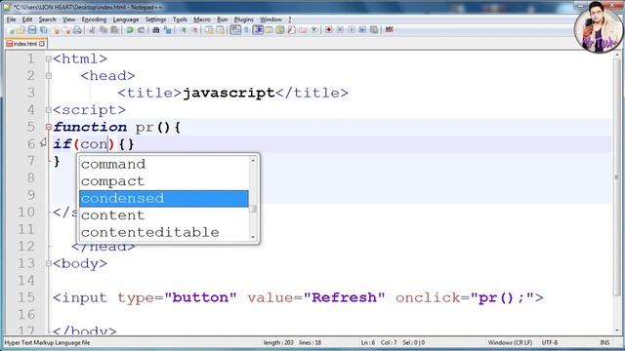The image size is (625, 351).
Task: Open the Run menu
Action: coord(222,19)
